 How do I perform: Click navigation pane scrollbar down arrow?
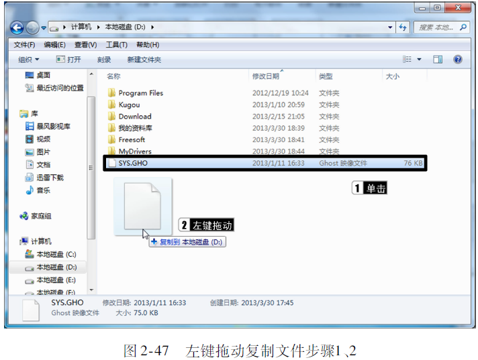point(91,290)
